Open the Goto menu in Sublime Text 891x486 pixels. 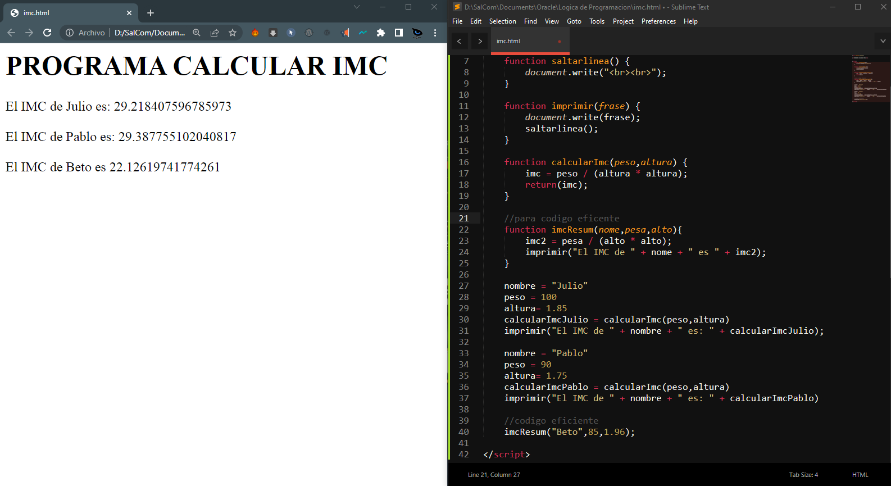point(574,21)
